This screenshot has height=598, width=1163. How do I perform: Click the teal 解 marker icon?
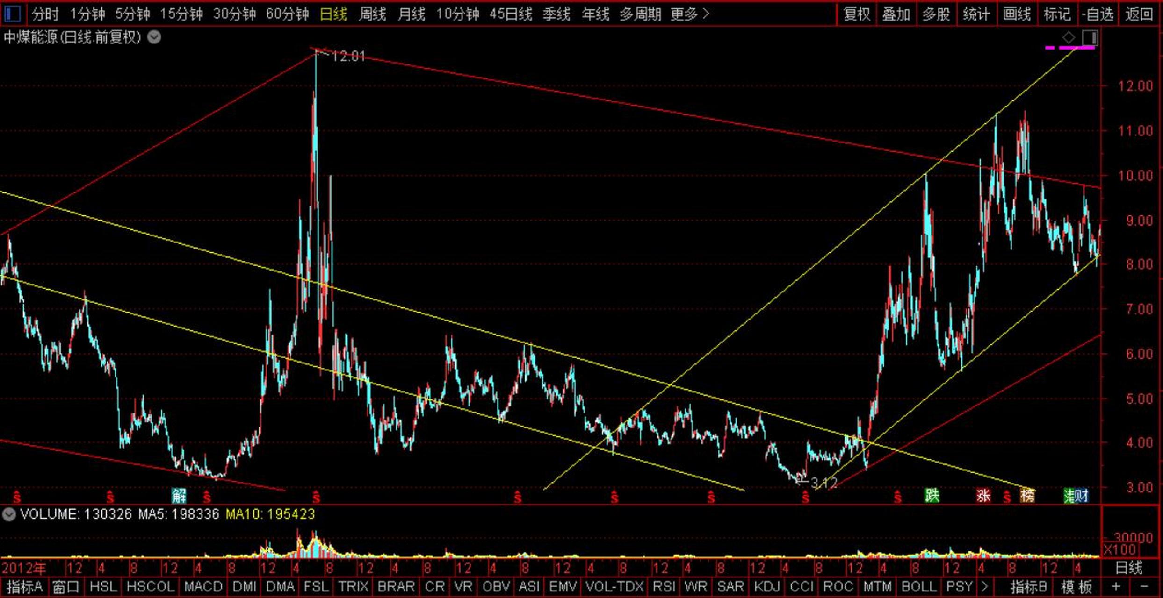click(179, 495)
